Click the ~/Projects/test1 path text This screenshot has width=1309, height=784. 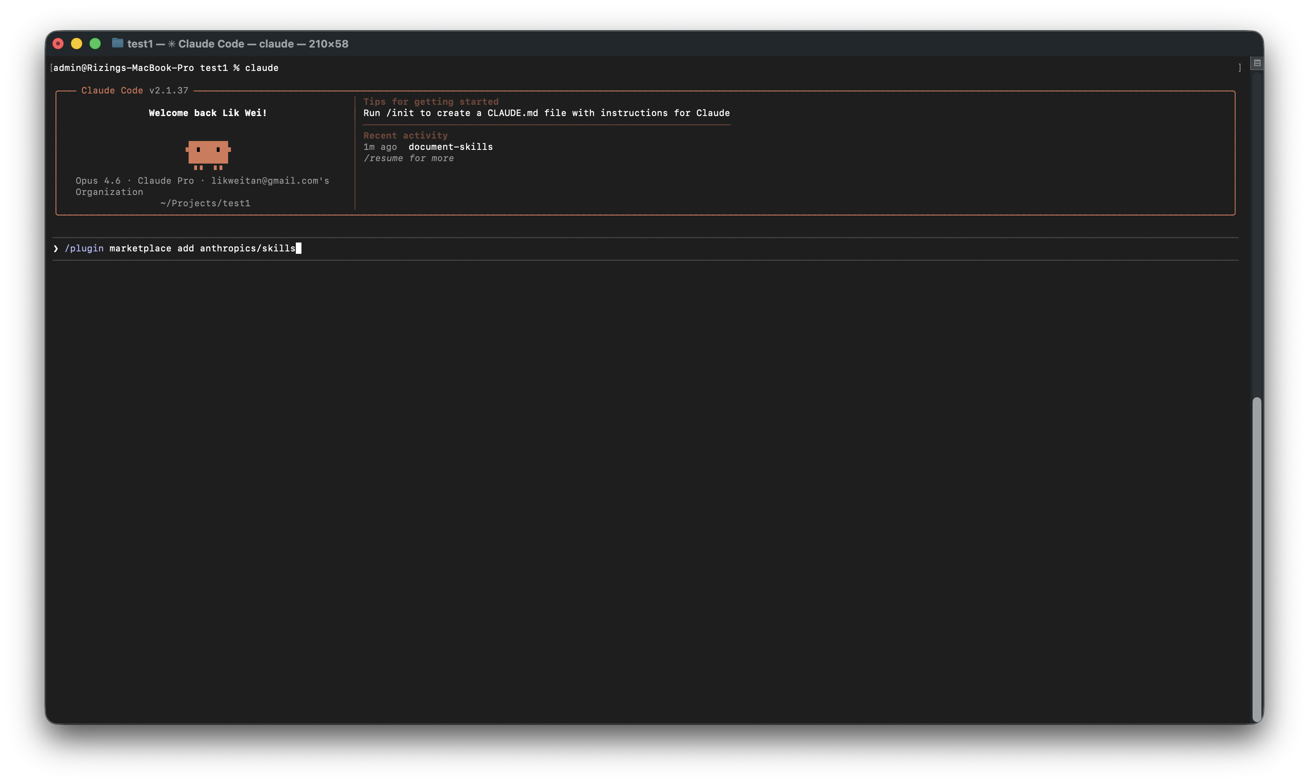(205, 203)
